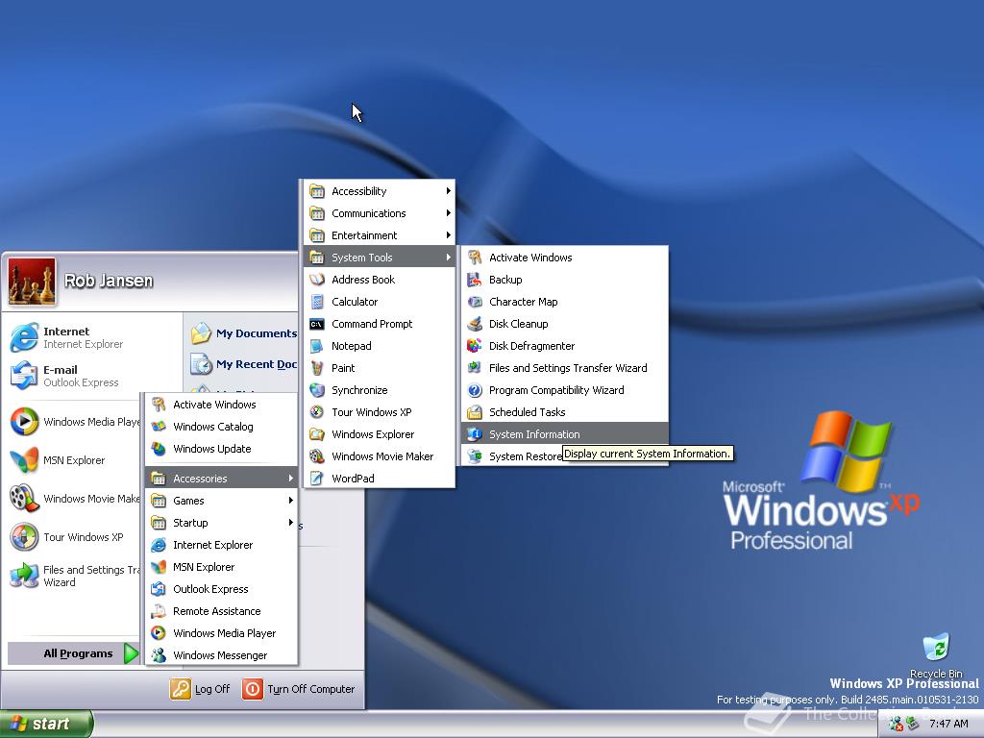Click the Windows Media Player pinned icon
This screenshot has height=738, width=984.
point(24,421)
